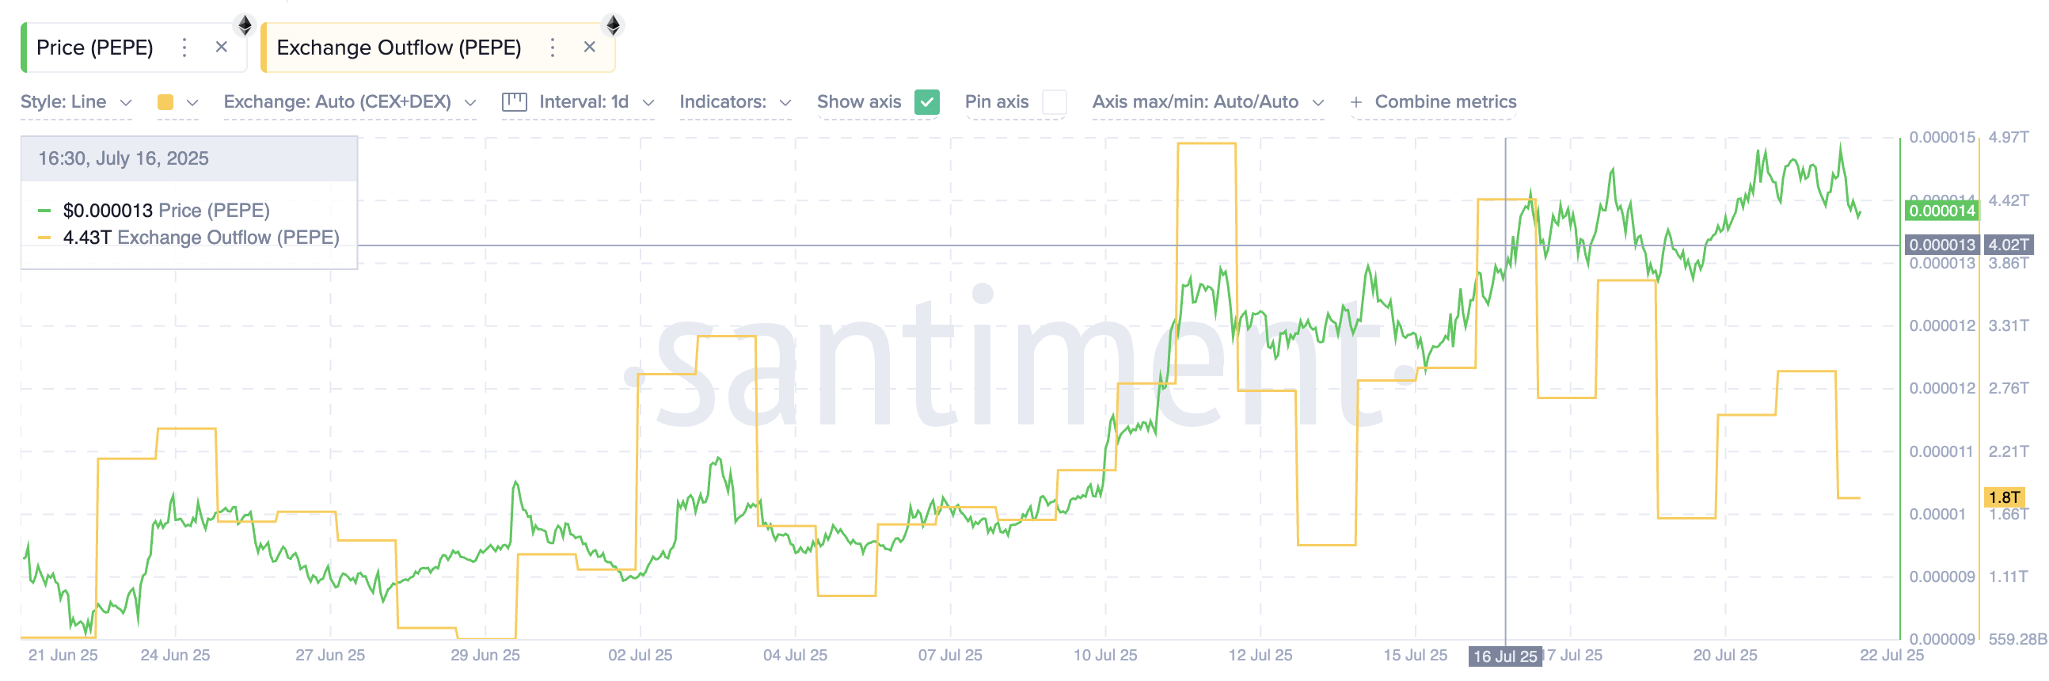Click the Ethereum icon above Price (PEPE)

(x=245, y=24)
